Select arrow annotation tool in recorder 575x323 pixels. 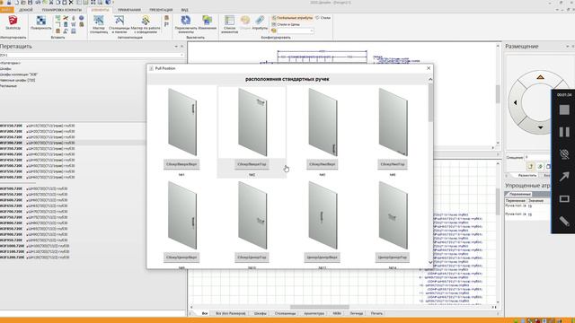coord(564,177)
